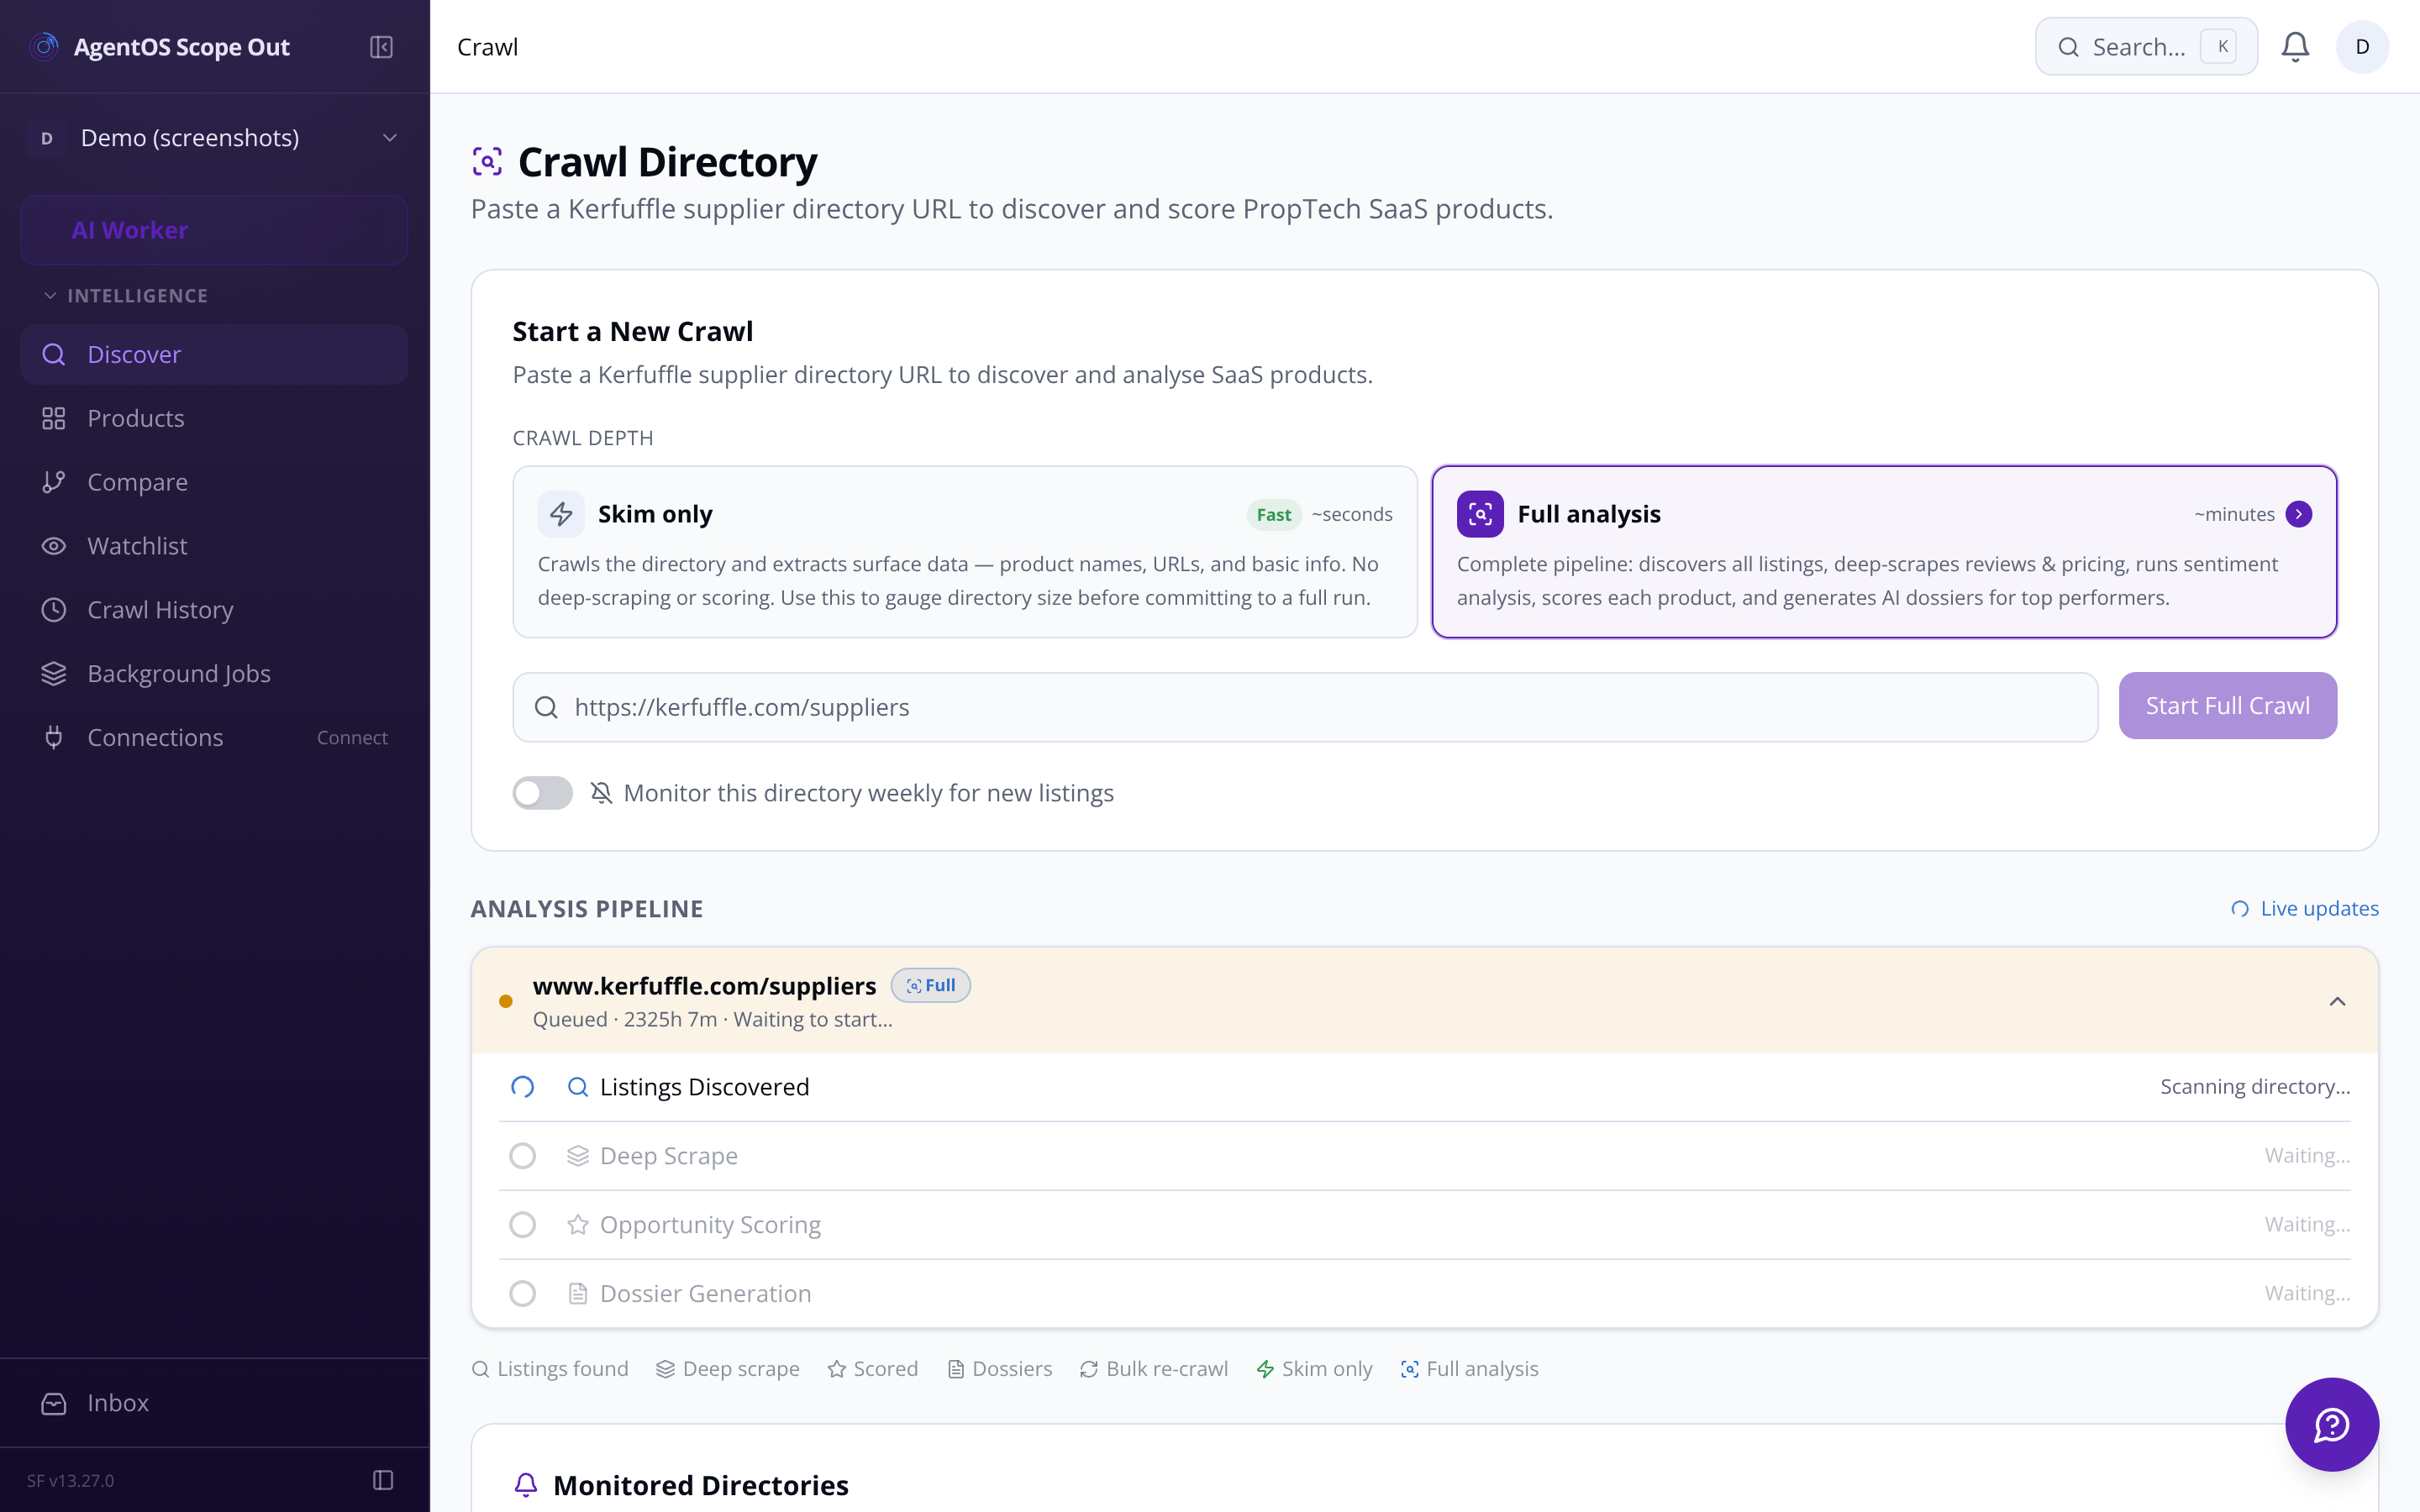Click the AgentOS Scope Out logo
The height and width of the screenshot is (1512, 2420).
[x=44, y=47]
